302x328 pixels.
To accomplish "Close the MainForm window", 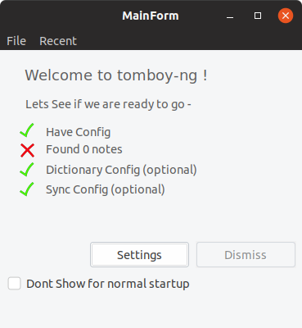I will pos(286,16).
